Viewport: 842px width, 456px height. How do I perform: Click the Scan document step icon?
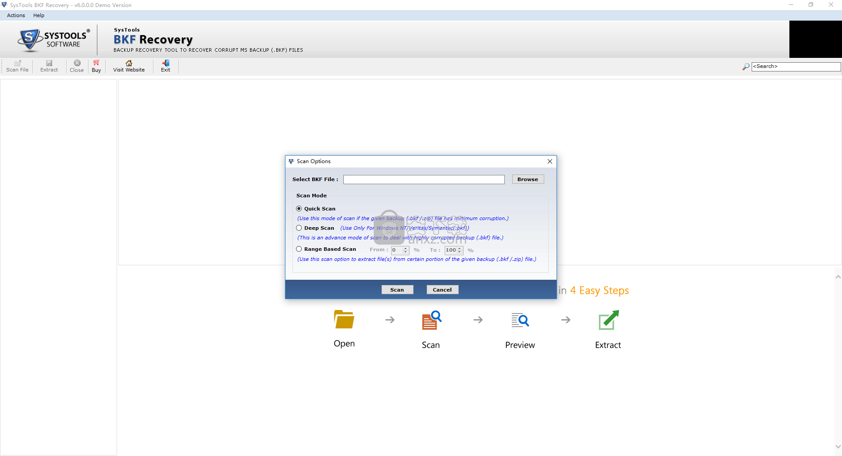(x=432, y=320)
